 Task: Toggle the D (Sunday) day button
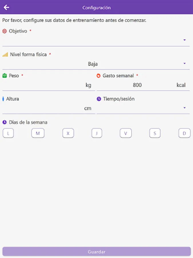pyautogui.click(x=184, y=133)
